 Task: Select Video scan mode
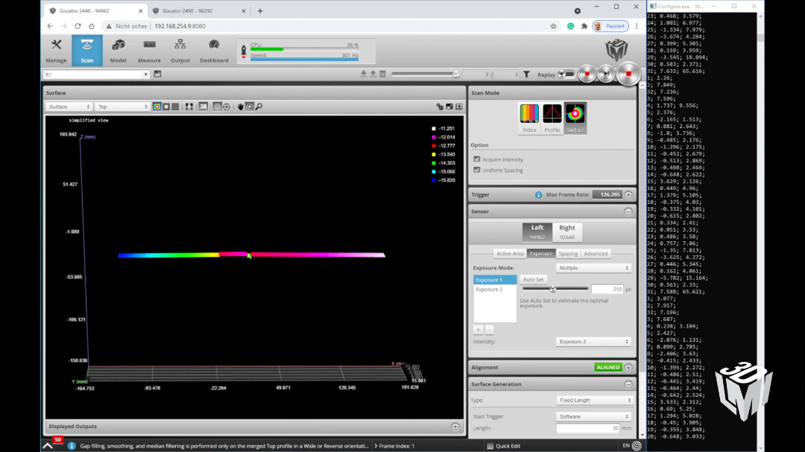(529, 118)
